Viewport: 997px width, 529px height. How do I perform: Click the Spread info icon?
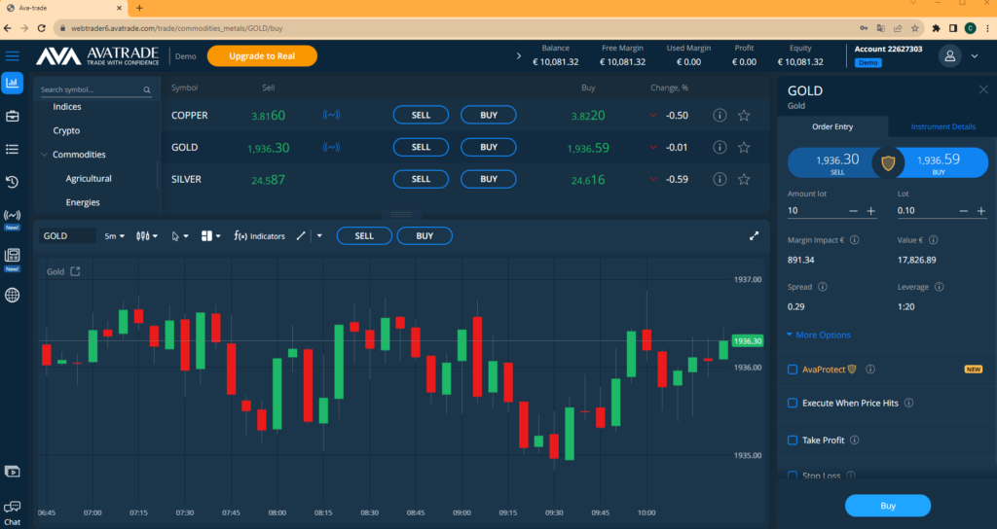[x=822, y=287]
